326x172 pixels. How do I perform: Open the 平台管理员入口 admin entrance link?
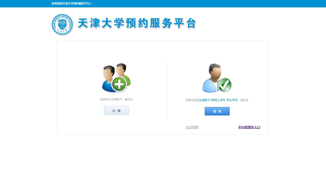coord(249,127)
